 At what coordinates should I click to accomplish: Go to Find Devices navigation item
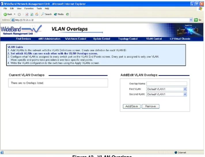pyautogui.click(x=23, y=39)
